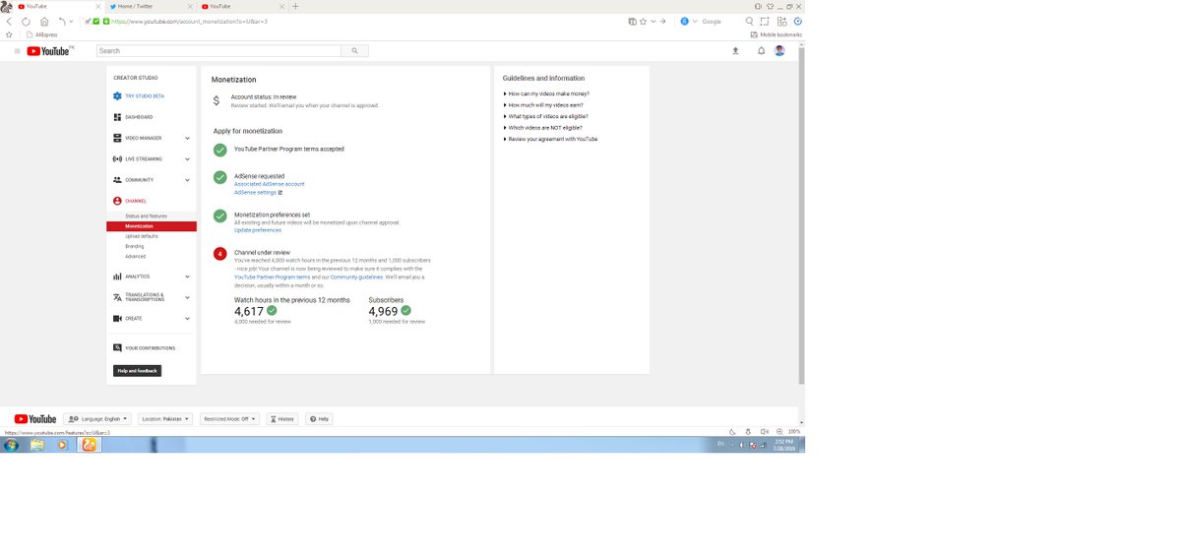Bookmark page with the address bar star
The width and height of the screenshot is (1181, 557).
point(643,21)
